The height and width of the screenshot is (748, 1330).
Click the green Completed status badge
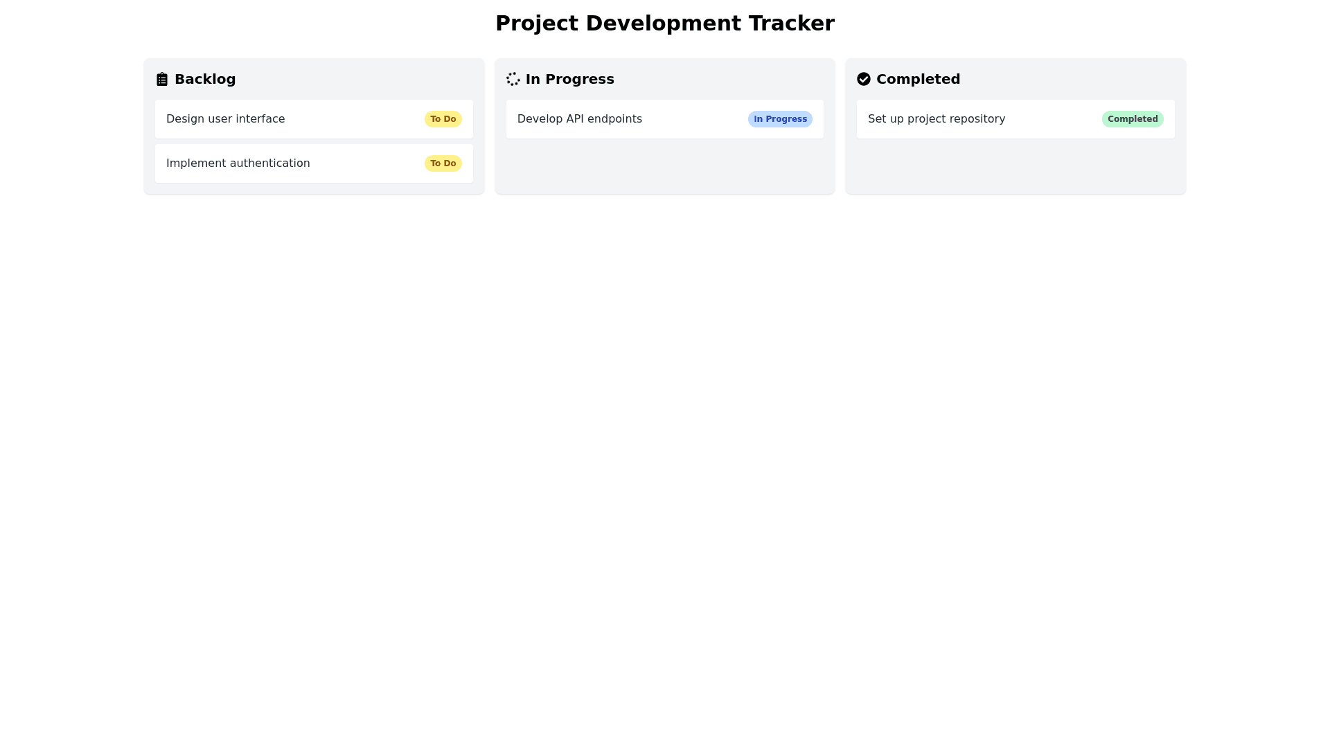(x=1132, y=119)
